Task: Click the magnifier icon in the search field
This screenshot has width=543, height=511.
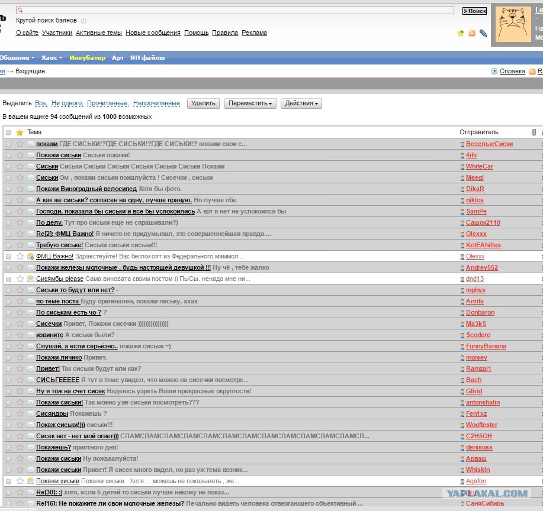Action: point(20,11)
